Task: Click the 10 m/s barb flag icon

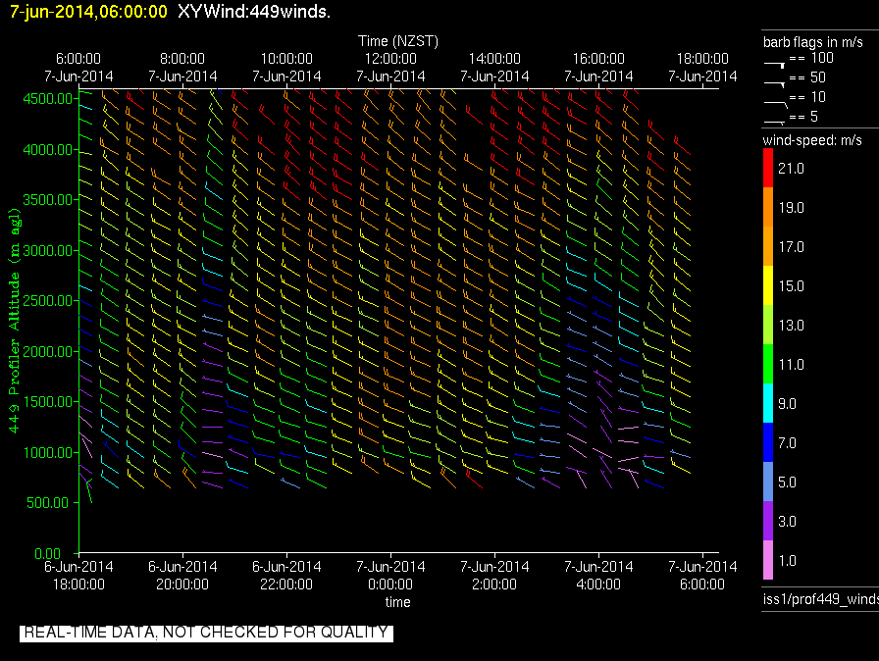Action: point(776,104)
